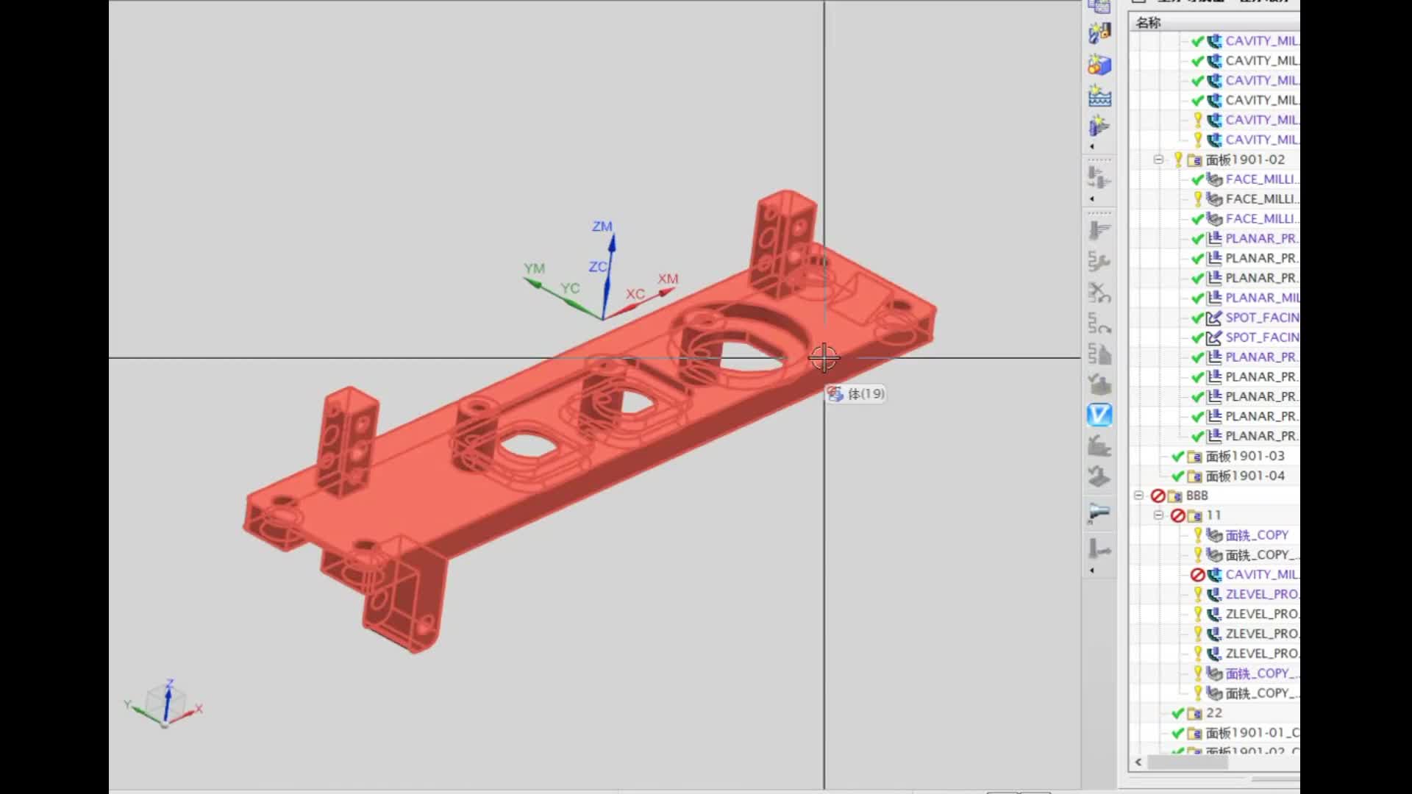Select the first 面铣_COPY operation under 11
The width and height of the screenshot is (1412, 794).
coord(1257,535)
